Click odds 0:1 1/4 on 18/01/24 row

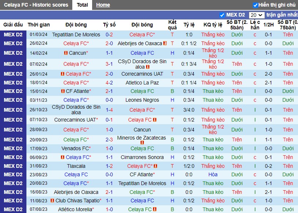pyautogui.click(x=189, y=83)
